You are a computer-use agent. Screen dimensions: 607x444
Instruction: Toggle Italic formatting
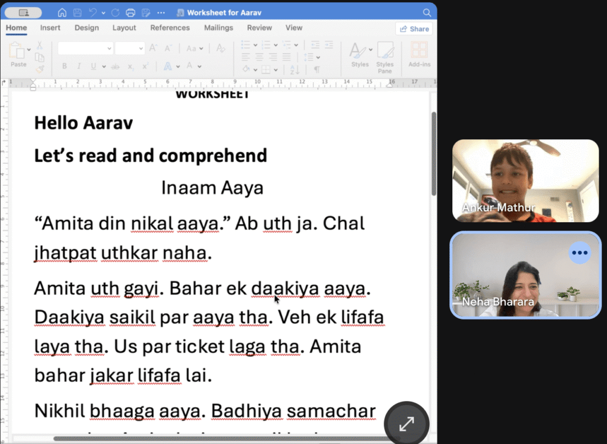tap(79, 66)
